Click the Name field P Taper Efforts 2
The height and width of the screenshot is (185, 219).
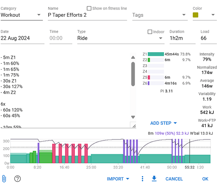[x=87, y=15]
